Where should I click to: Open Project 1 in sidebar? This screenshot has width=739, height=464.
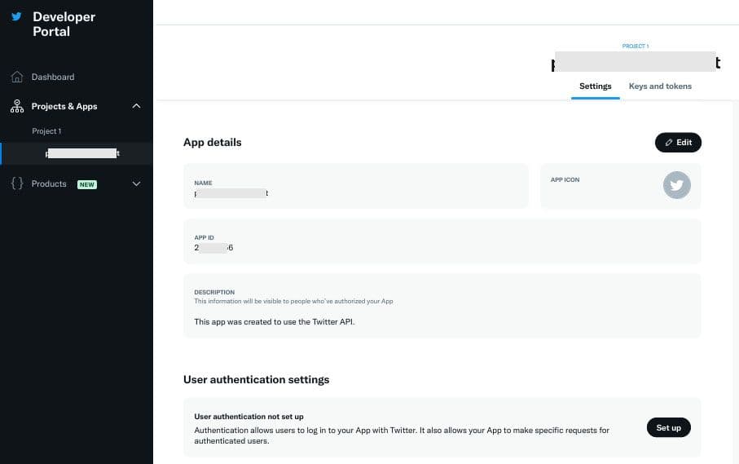tap(46, 131)
